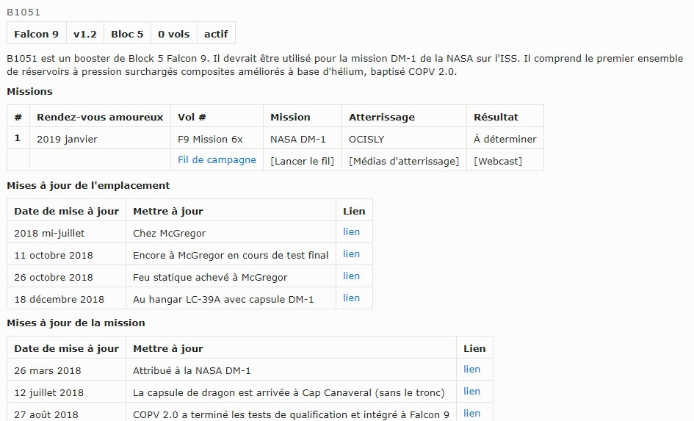Click the Résultat column header
The width and height of the screenshot is (694, 421).
click(496, 117)
